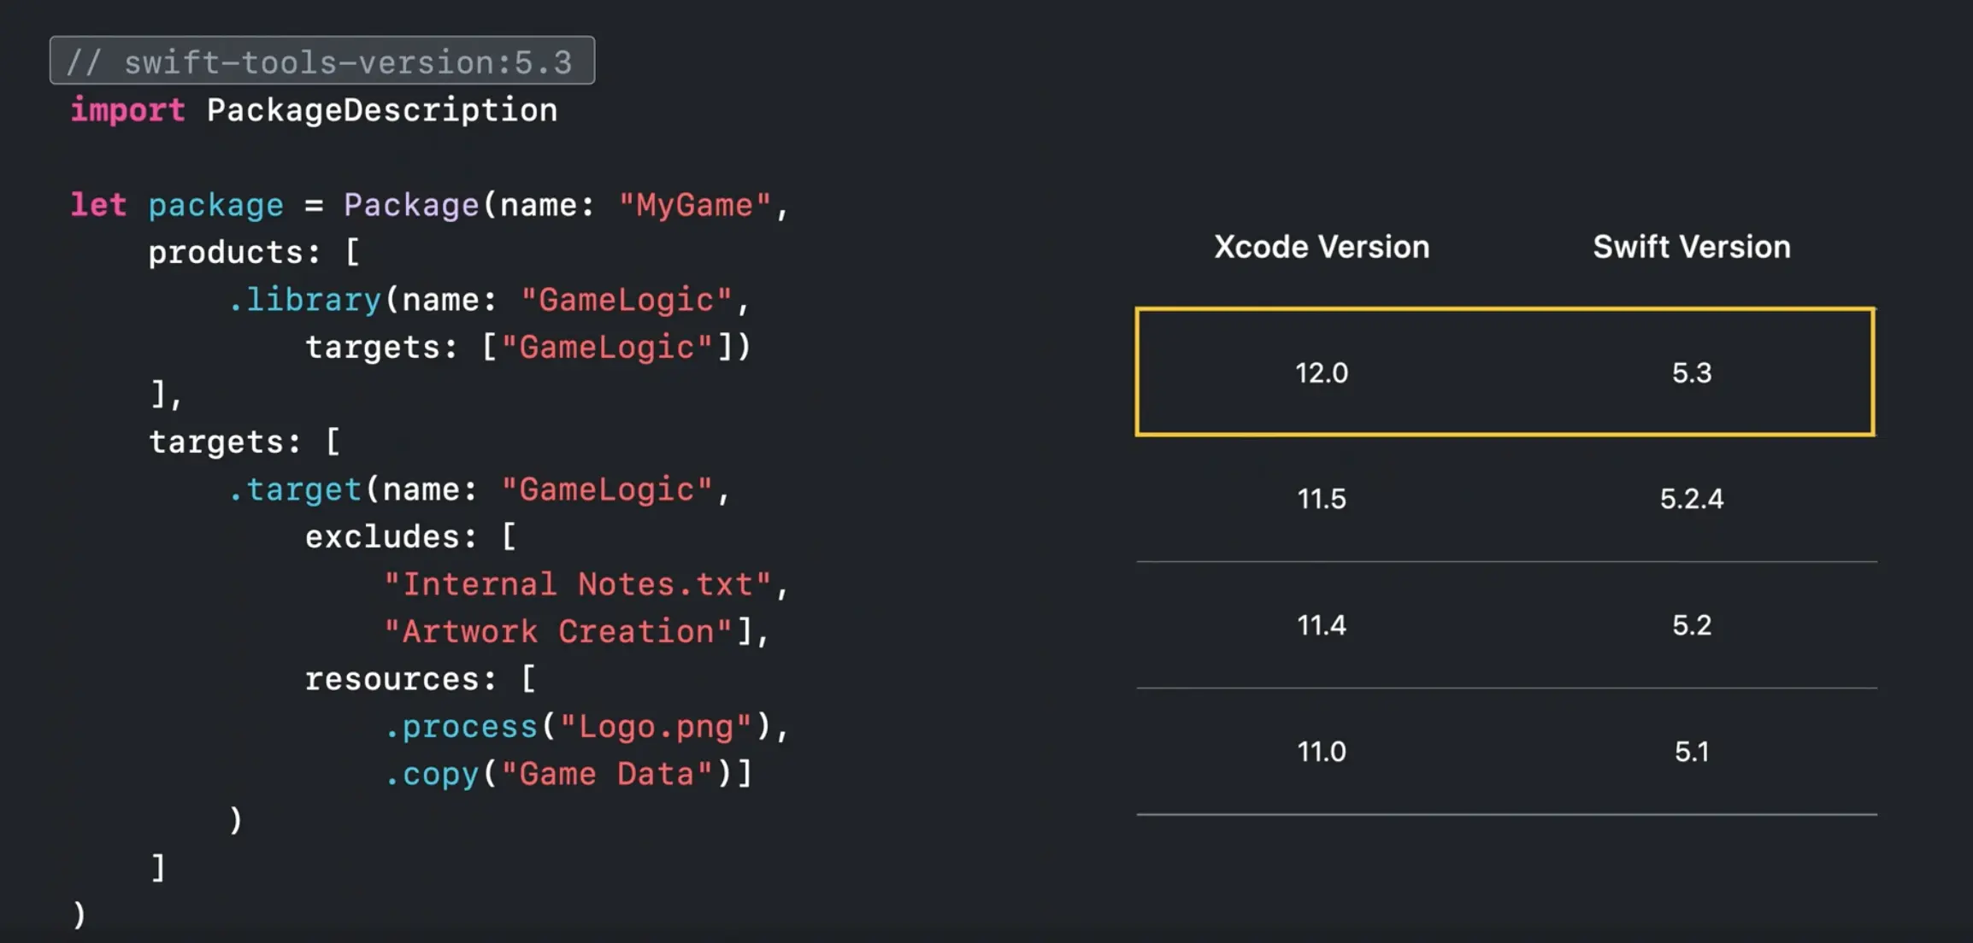This screenshot has height=943, width=1973.
Task: Click the "MyGame" string literal
Action: point(694,205)
